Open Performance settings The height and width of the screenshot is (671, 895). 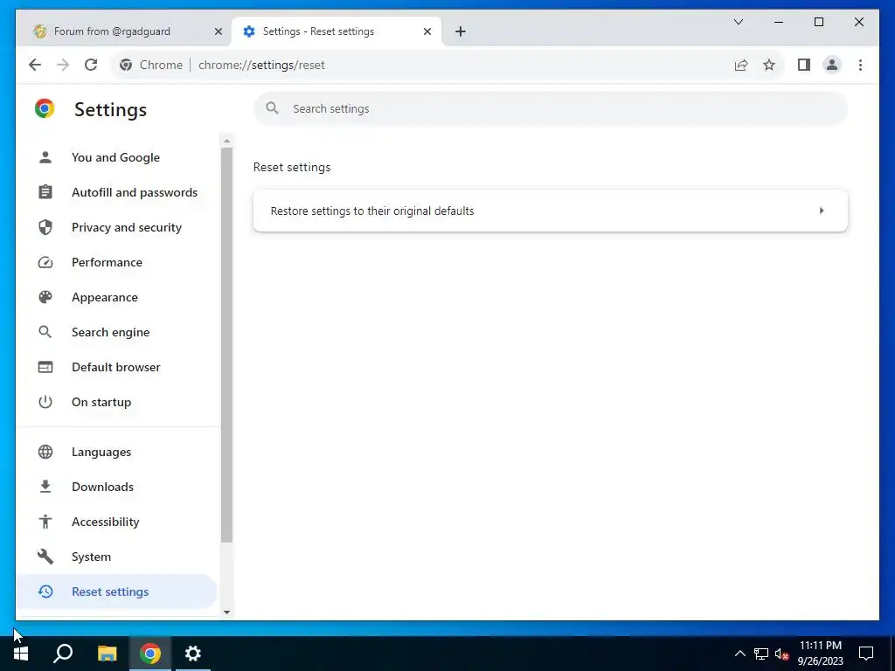(116, 262)
